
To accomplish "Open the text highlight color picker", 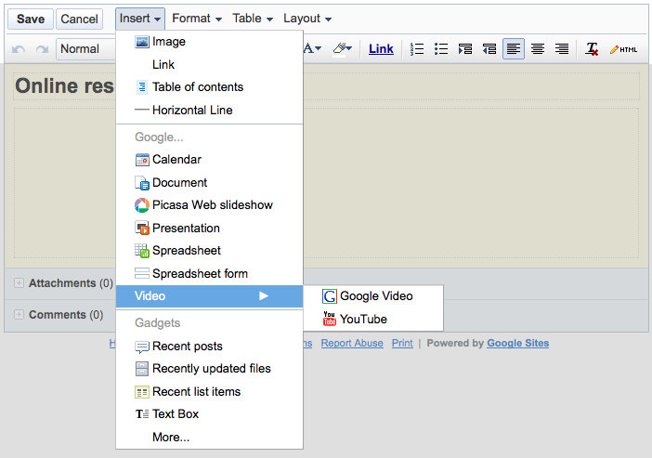I will coord(342,49).
